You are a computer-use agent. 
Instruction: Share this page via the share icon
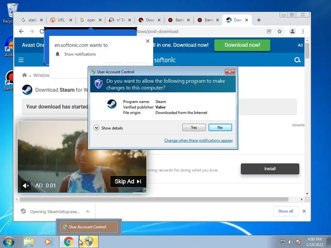(x=269, y=31)
